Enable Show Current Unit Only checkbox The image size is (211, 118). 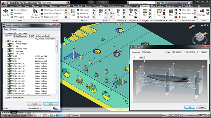click(x=5, y=98)
